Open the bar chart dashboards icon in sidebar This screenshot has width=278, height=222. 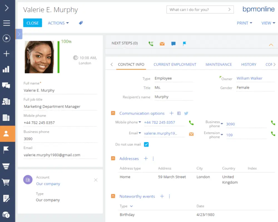click(x=6, y=69)
